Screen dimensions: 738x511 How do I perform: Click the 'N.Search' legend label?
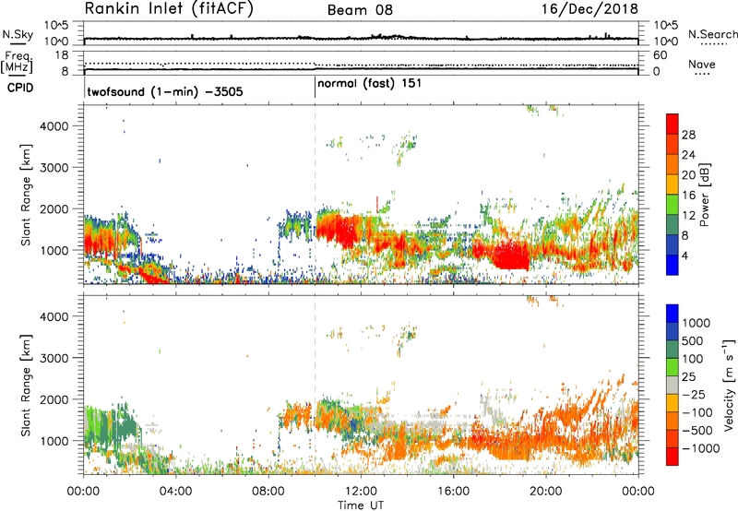[x=712, y=34]
